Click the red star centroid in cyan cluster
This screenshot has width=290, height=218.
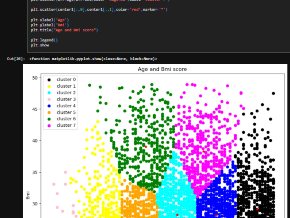(177, 215)
